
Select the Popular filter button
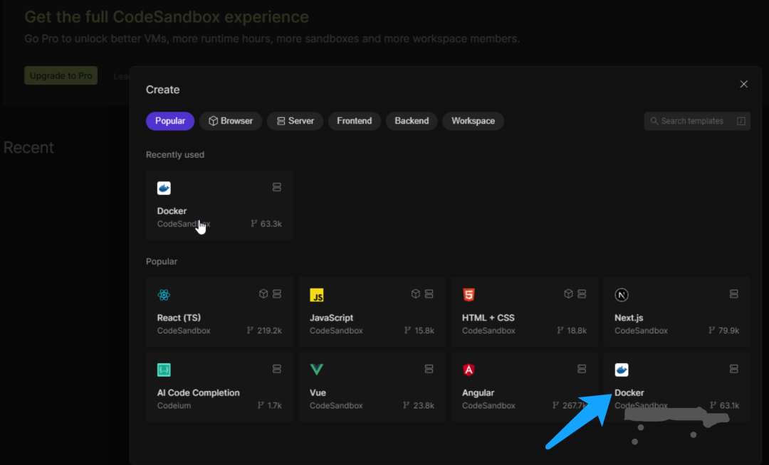tap(169, 121)
